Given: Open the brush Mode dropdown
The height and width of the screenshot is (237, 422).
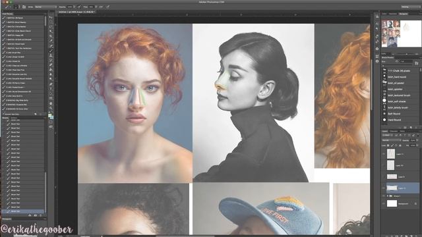Looking at the screenshot, I should [45, 7].
